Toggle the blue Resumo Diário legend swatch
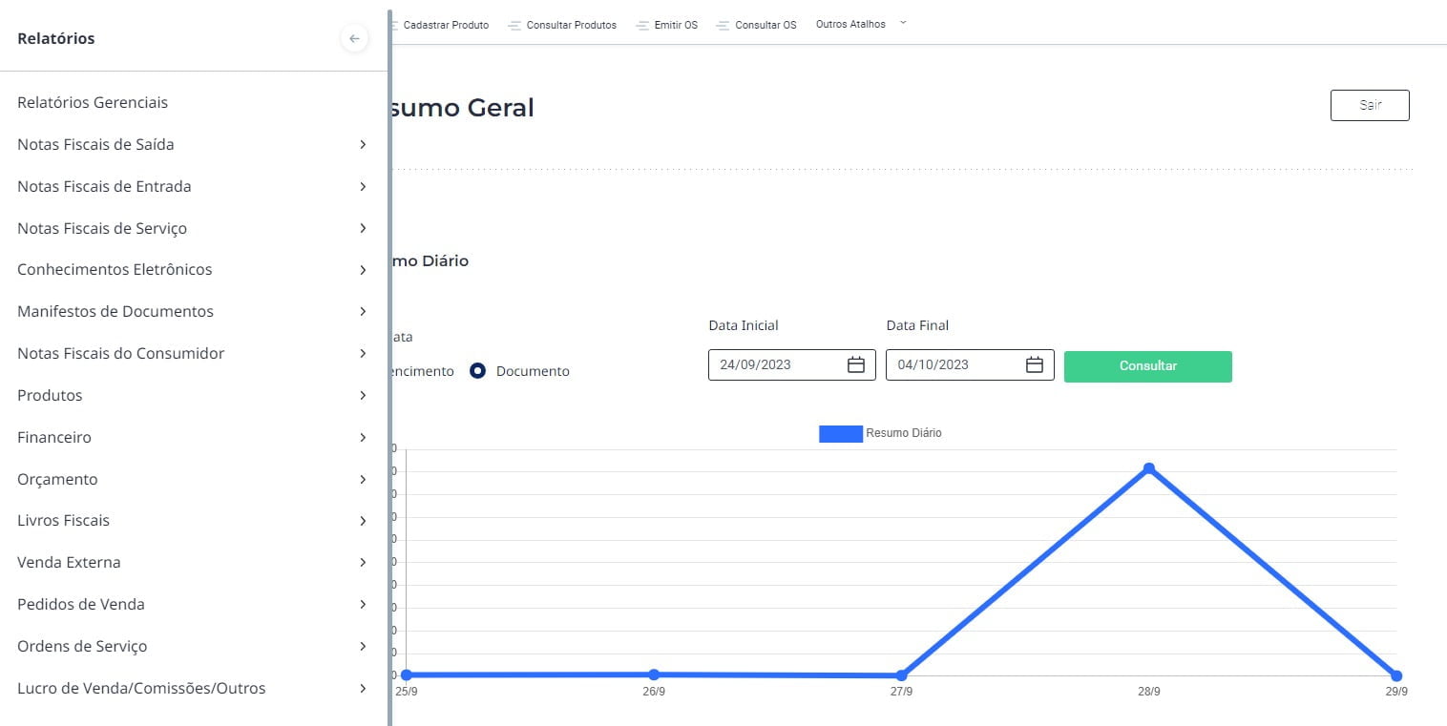1447x726 pixels. click(840, 433)
